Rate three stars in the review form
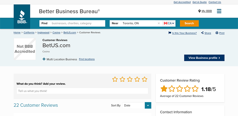Screen dimensions: 238x116 point(130,79)
